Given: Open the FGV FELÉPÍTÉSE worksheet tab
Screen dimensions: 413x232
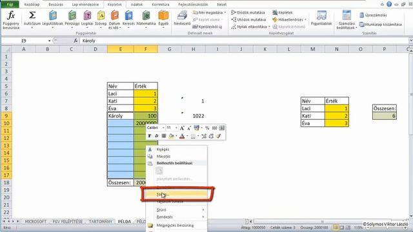Looking at the screenshot, I should (67, 222).
